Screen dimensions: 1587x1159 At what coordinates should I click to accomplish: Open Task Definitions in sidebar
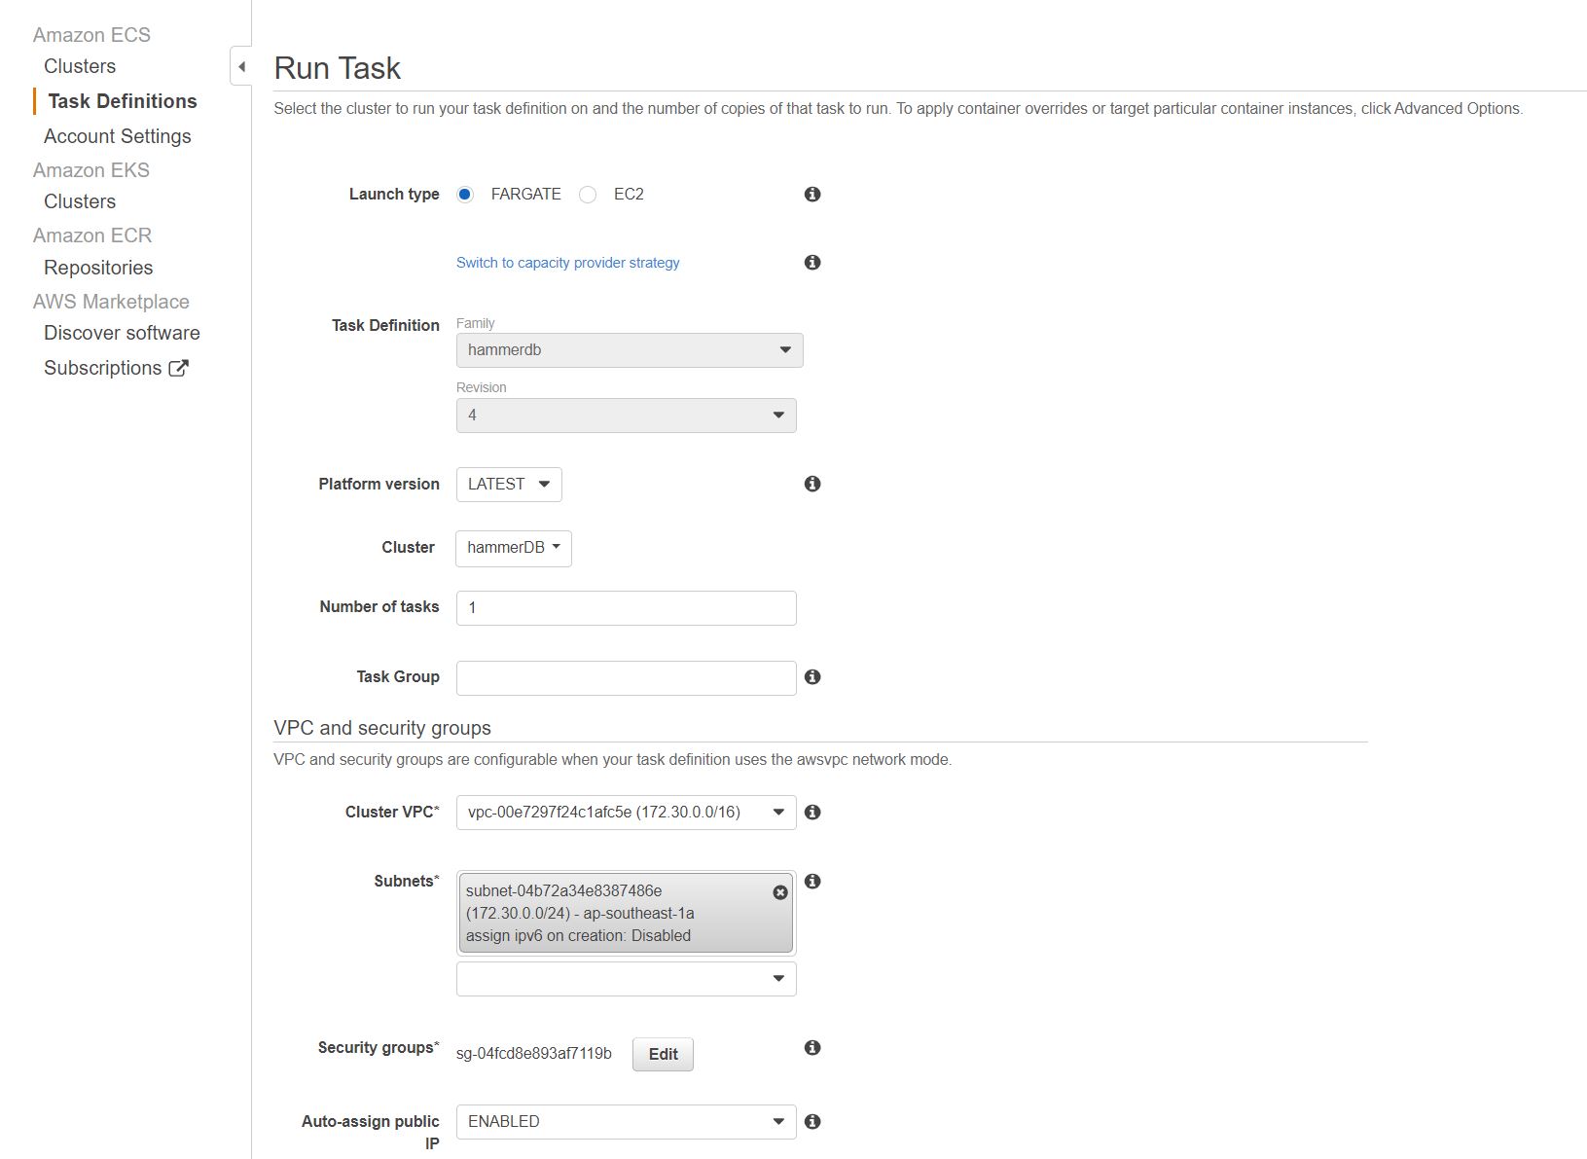[x=123, y=101]
